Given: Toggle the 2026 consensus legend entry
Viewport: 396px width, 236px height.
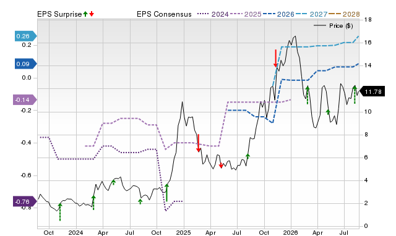Looking at the screenshot, I should pyautogui.click(x=278, y=14).
